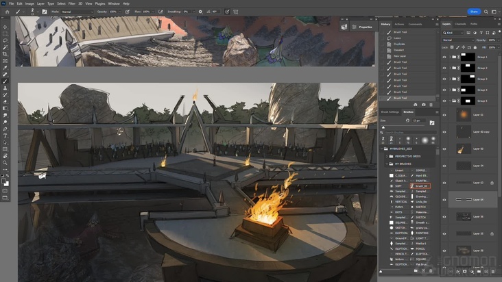The image size is (502, 282).
Task: Open the Layers panel flyout menu
Action: (499, 24)
